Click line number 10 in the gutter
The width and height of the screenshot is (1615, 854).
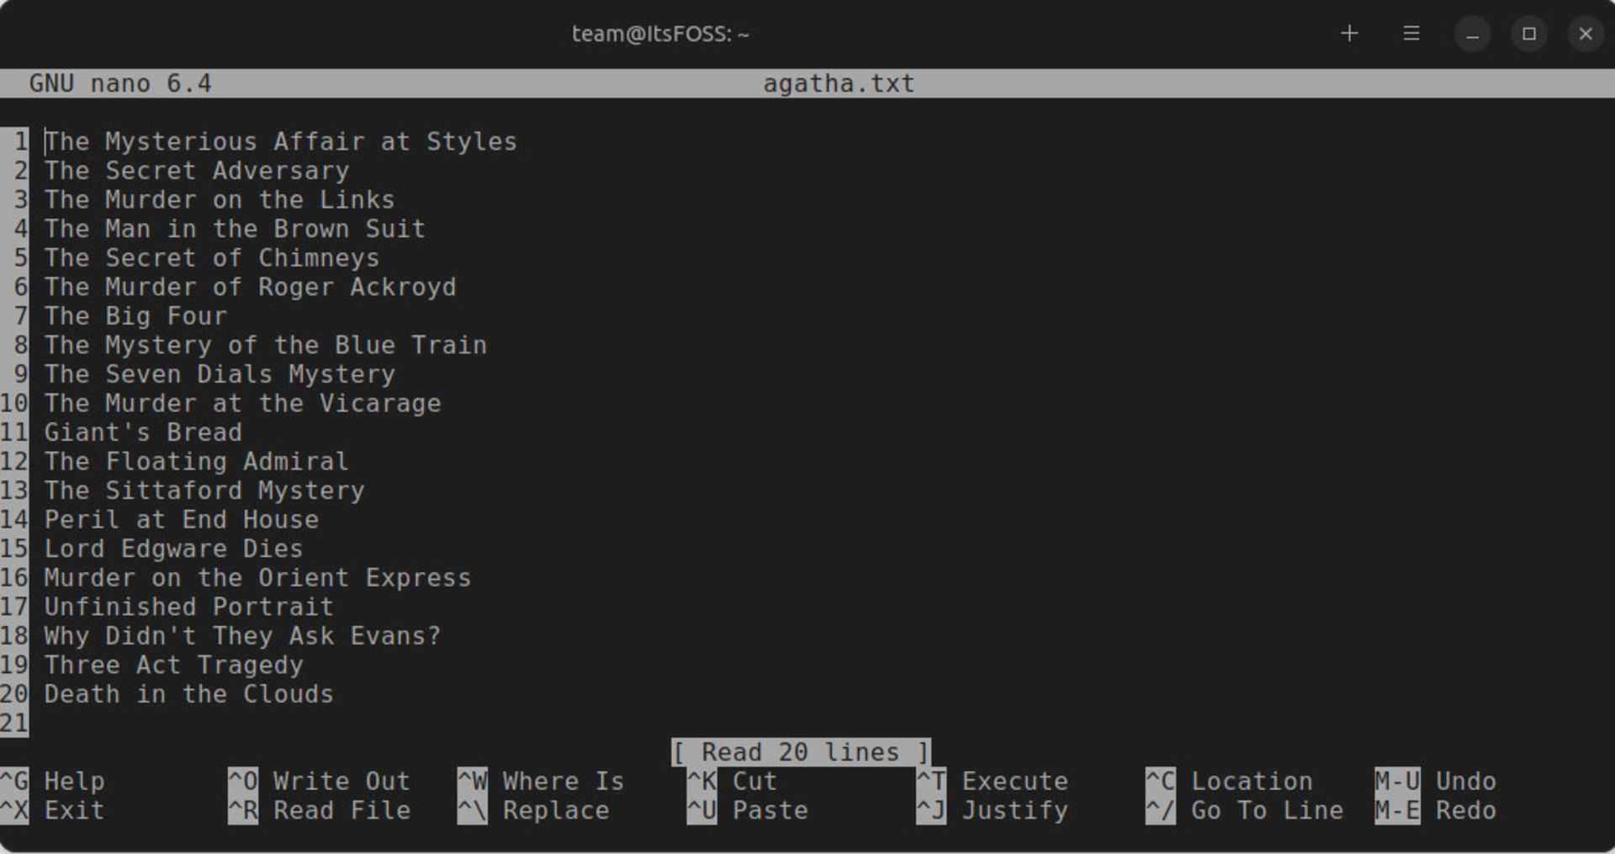click(14, 403)
